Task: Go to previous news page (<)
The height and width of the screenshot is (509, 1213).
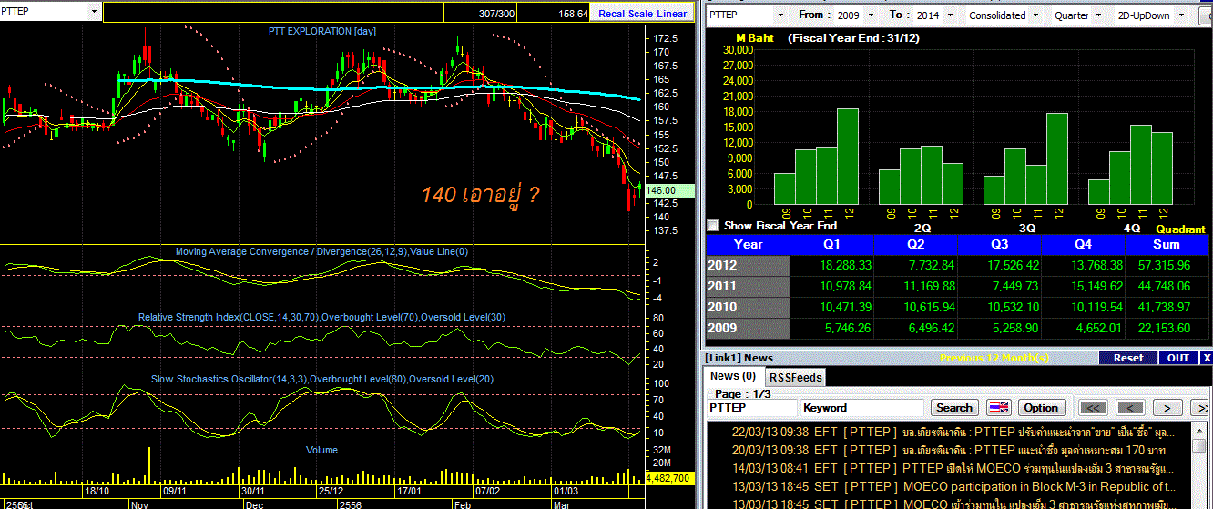Action: coord(1130,408)
